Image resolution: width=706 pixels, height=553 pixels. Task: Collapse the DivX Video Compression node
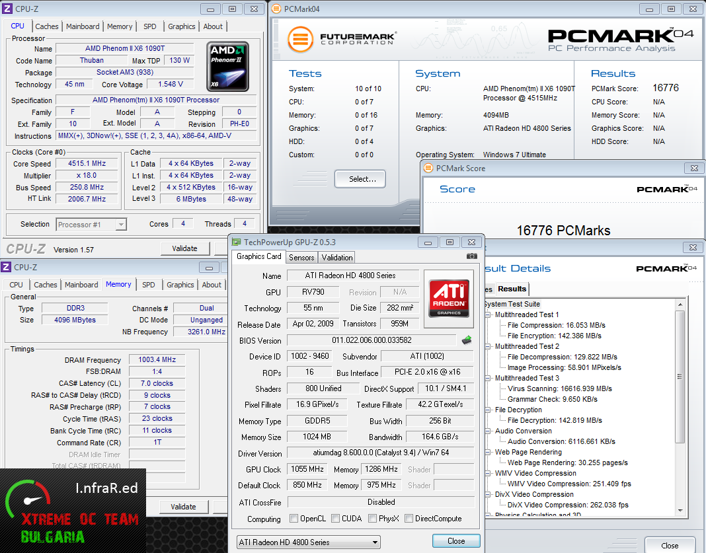[488, 494]
